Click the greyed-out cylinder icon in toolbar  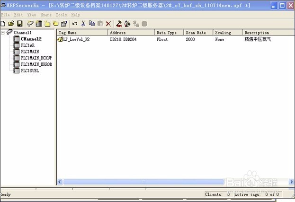pos(144,24)
